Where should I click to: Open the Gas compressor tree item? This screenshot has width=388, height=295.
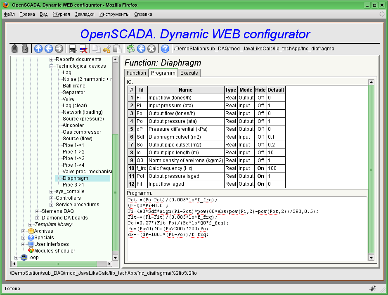click(x=82, y=132)
